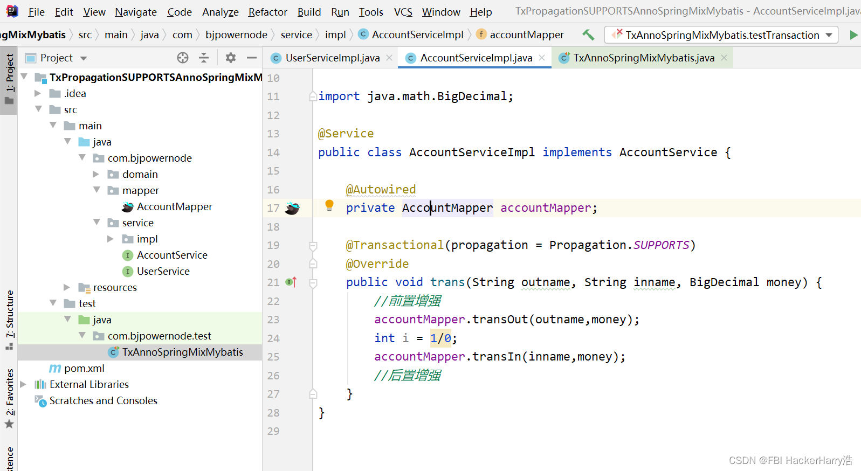Screen dimensions: 861x471
Task: Expand the impl package arrow
Action: (x=111, y=239)
